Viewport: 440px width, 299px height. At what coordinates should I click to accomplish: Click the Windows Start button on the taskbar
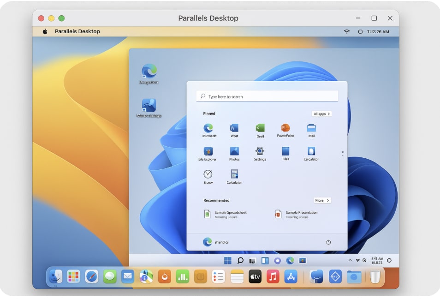click(227, 260)
